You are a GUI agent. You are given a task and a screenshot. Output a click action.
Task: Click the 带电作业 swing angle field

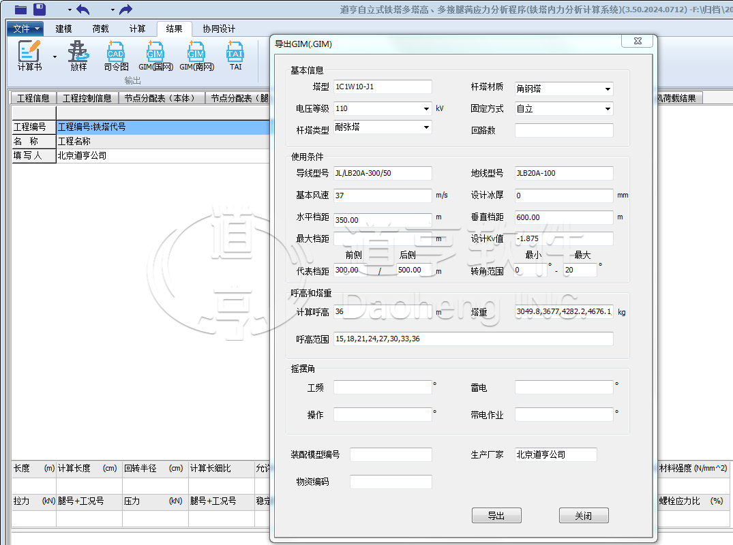pos(564,415)
